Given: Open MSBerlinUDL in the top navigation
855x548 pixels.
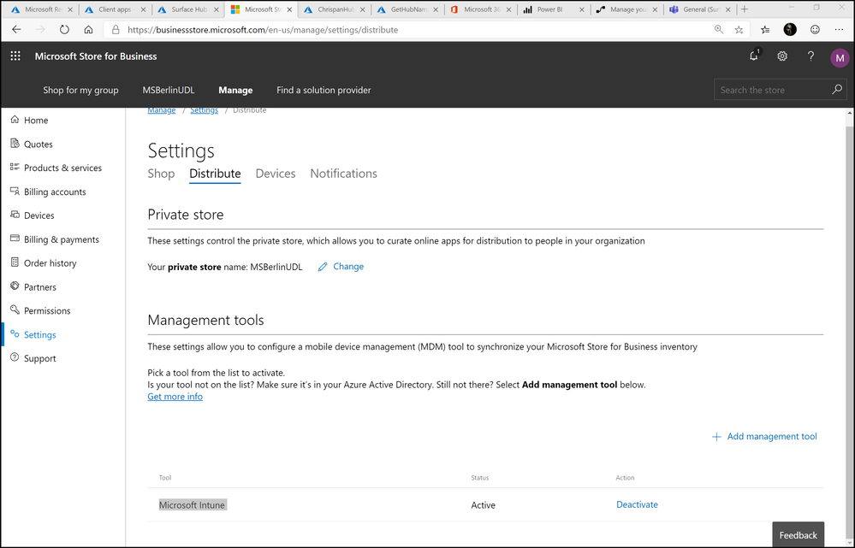Looking at the screenshot, I should (169, 90).
